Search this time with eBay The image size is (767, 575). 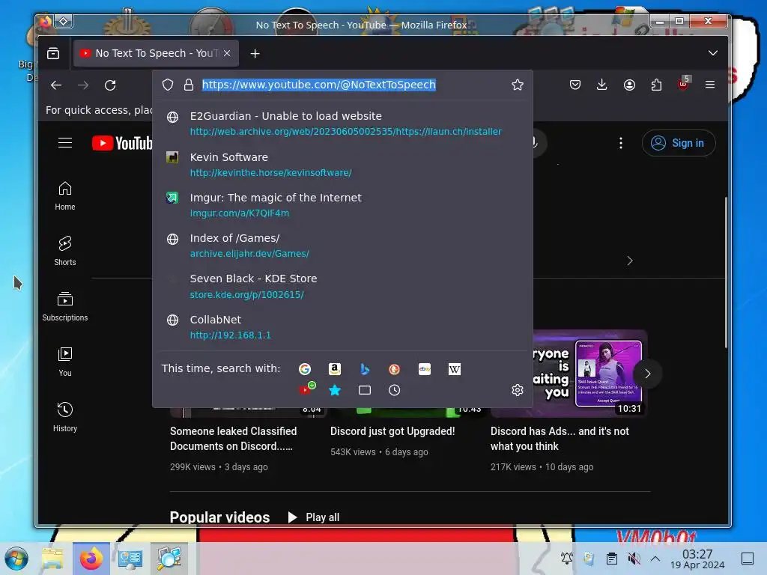(x=425, y=369)
